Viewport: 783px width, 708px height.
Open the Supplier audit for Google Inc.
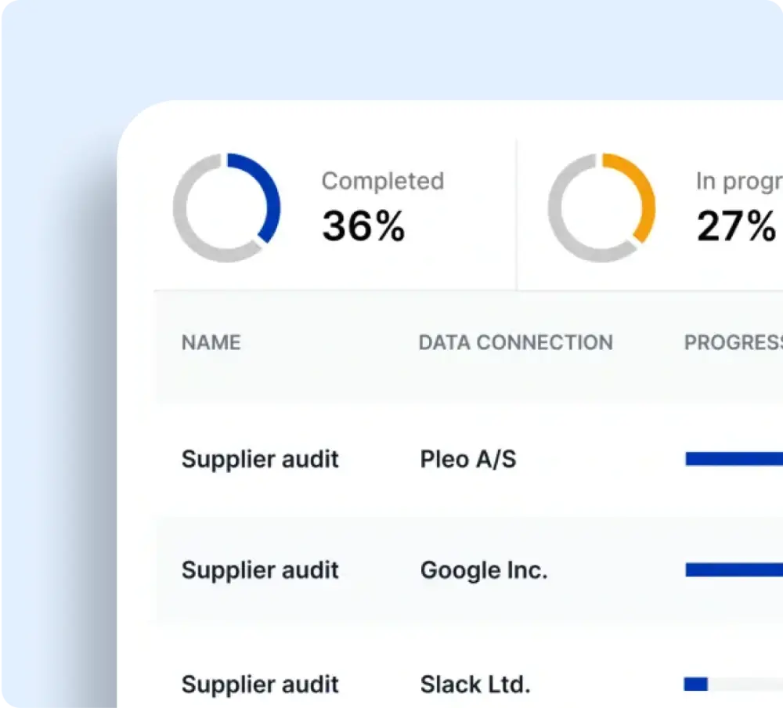pyautogui.click(x=260, y=570)
